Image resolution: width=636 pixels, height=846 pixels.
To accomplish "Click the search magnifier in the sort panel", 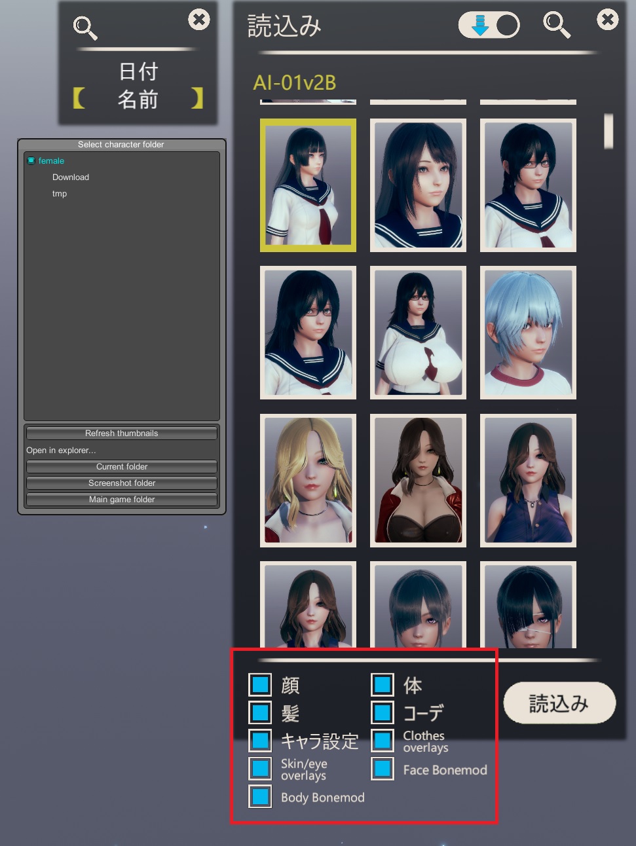I will pos(85,28).
